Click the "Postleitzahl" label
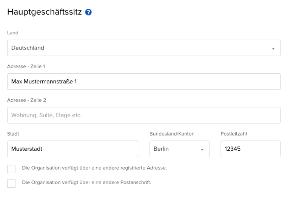This screenshot has width=293, height=202. coord(234,134)
